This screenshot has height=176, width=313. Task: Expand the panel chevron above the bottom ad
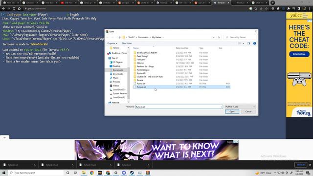coord(4,137)
